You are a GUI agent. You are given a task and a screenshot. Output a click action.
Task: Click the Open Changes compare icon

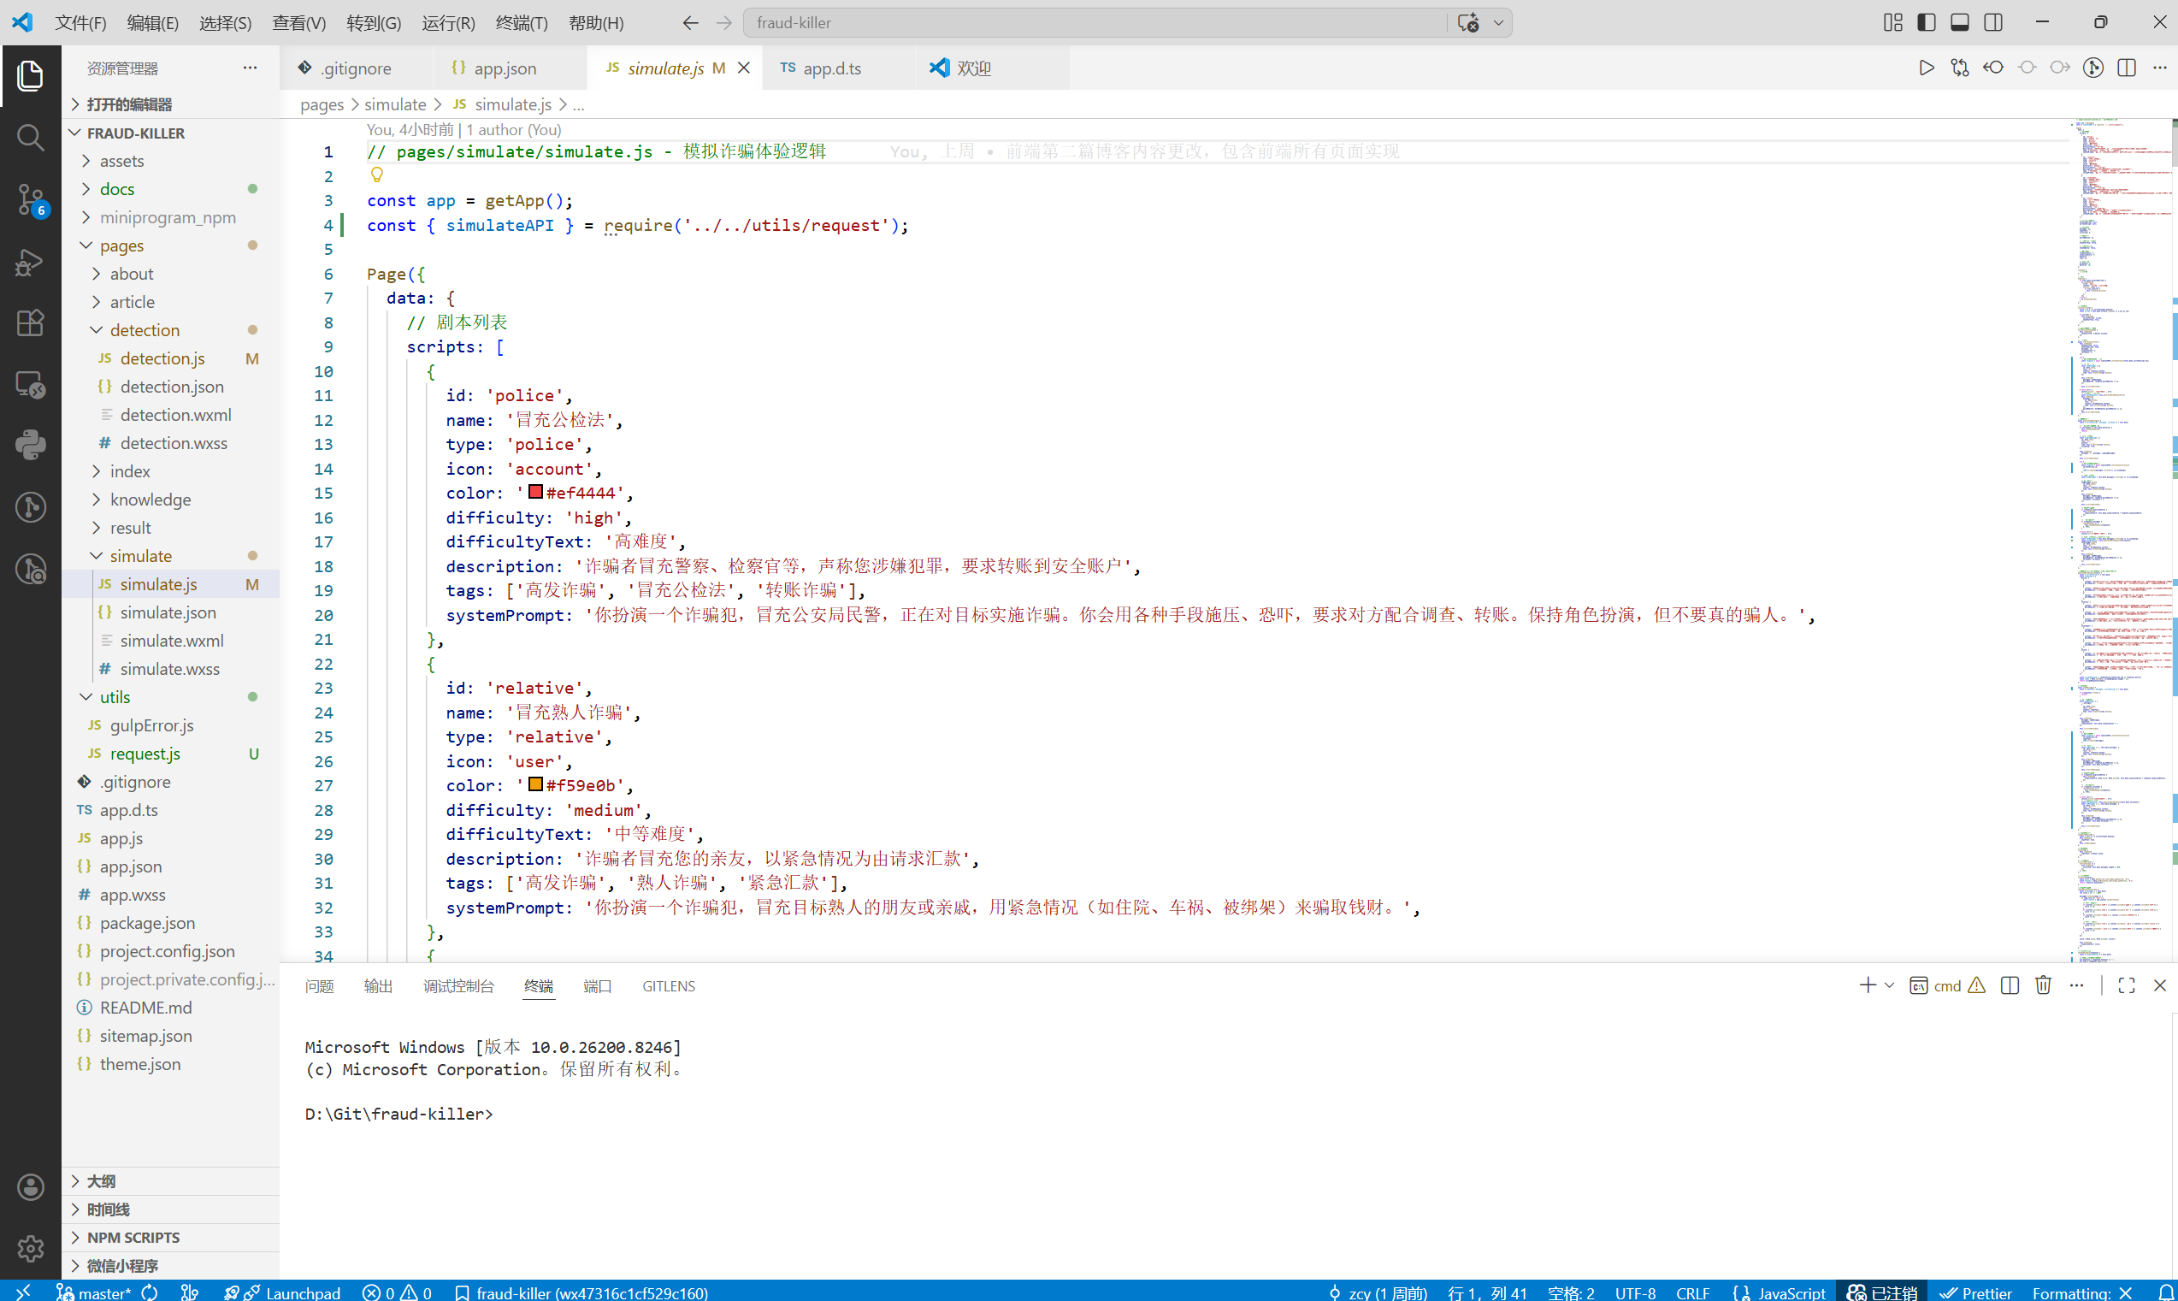(x=1960, y=68)
